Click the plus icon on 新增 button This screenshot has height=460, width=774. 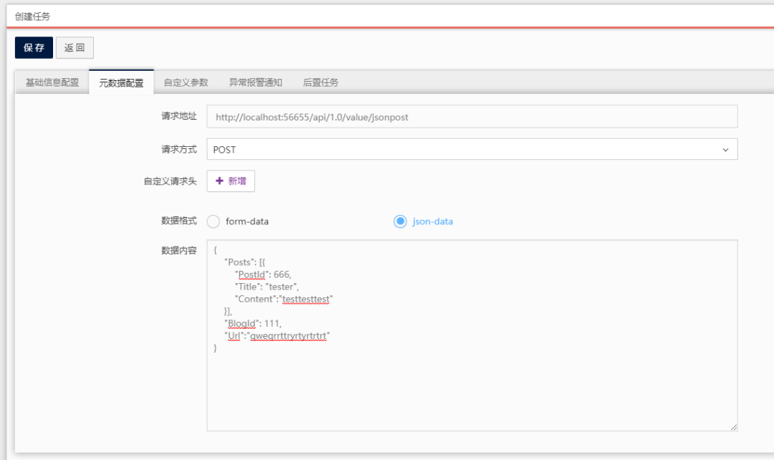220,181
